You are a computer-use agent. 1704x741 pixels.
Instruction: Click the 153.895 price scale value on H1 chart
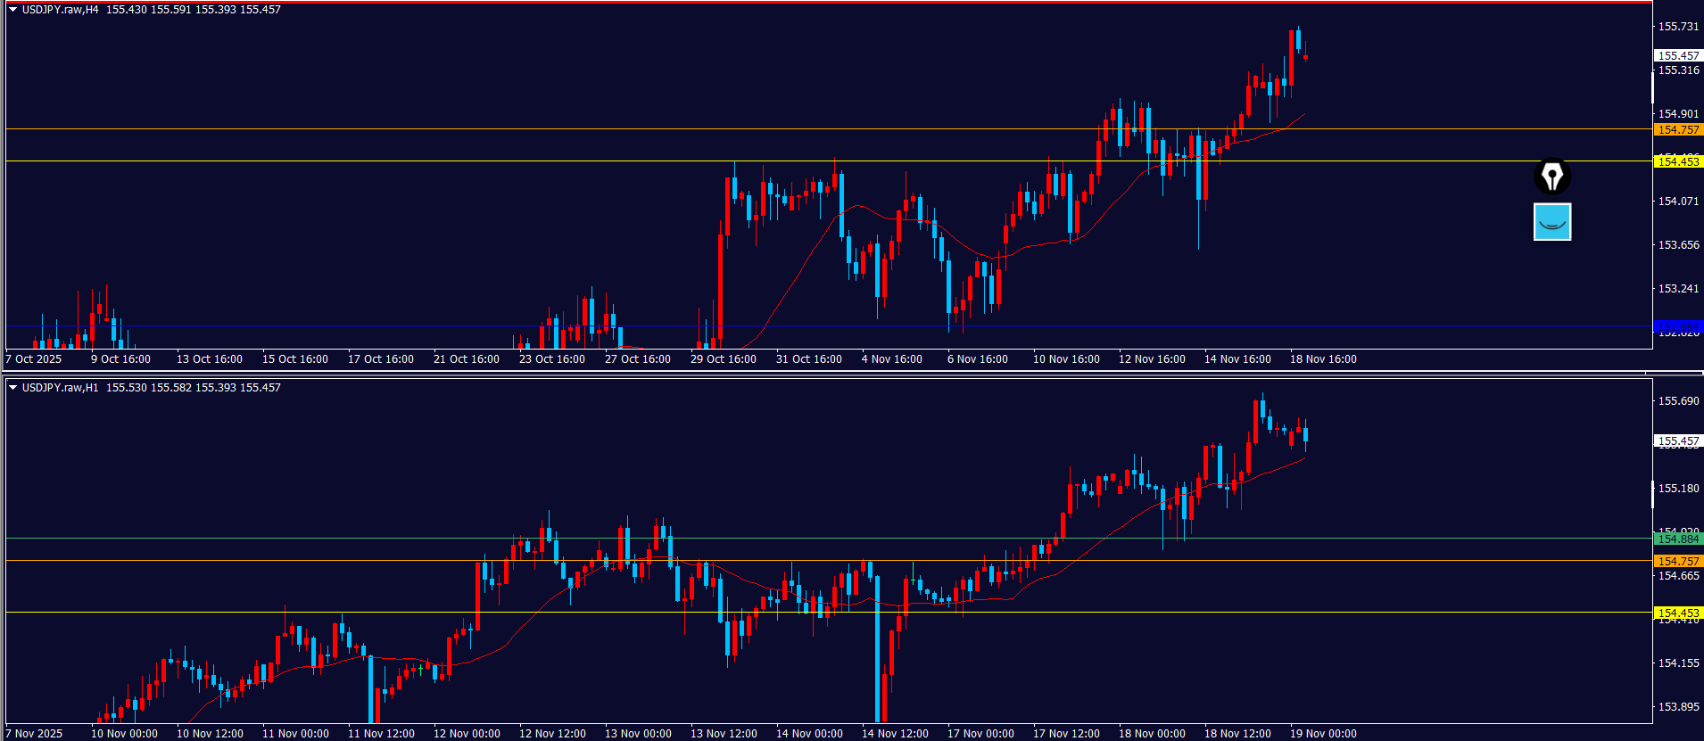click(x=1678, y=707)
